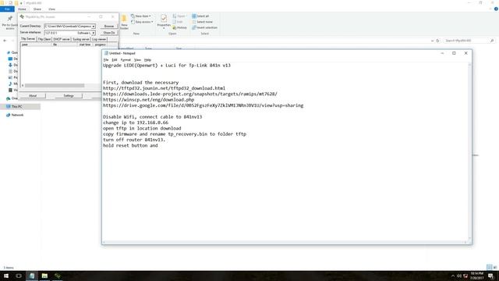This screenshot has width=499, height=281.
Task: Click the peer column header in Tftpd
Action: pyautogui.click(x=36, y=44)
